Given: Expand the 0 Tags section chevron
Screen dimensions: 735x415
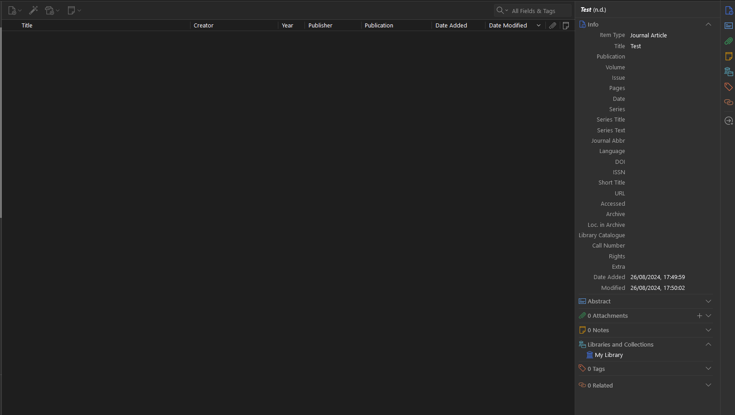Looking at the screenshot, I should 708,369.
